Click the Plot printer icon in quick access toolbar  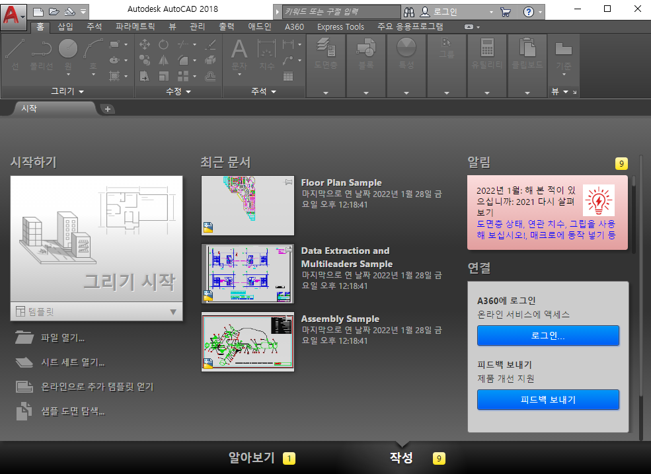click(69, 11)
